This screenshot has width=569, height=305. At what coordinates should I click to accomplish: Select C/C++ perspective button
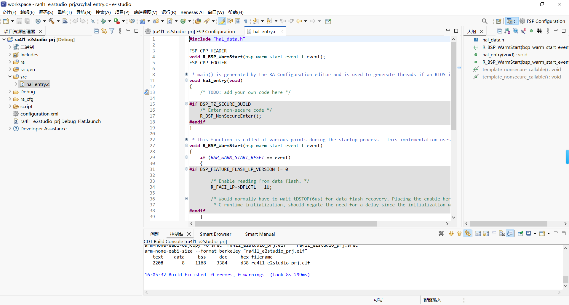512,21
